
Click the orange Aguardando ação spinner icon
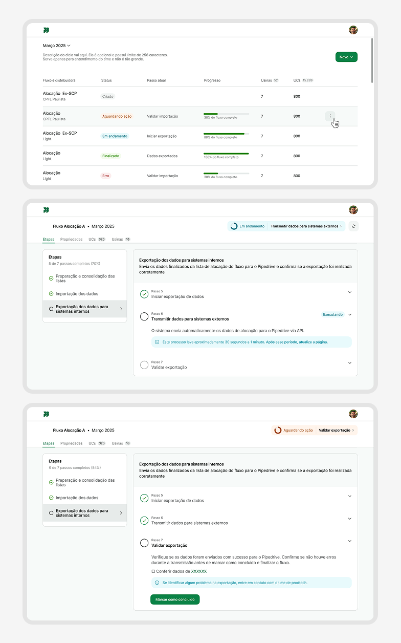point(278,430)
